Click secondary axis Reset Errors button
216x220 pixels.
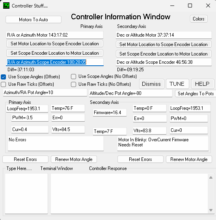[140, 159]
